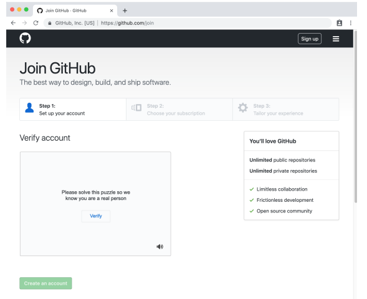Click the page vertical scrollbar

(x=356, y=117)
